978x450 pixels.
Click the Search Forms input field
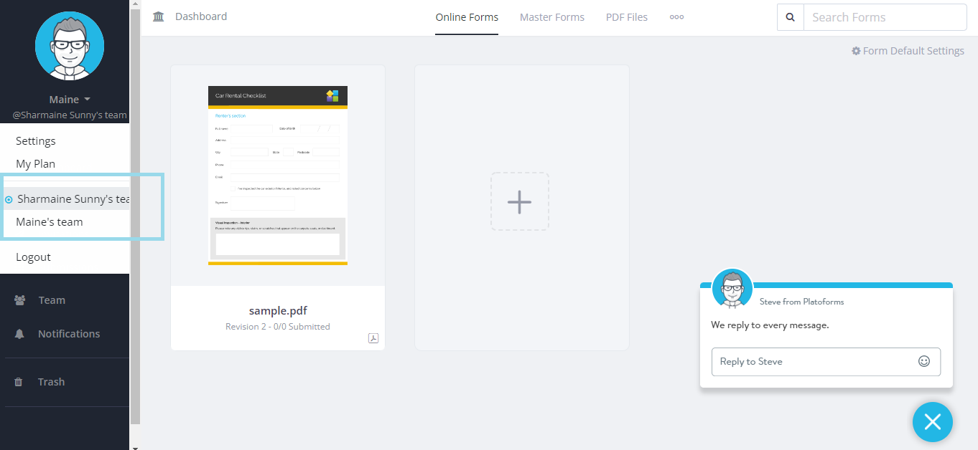coord(884,17)
